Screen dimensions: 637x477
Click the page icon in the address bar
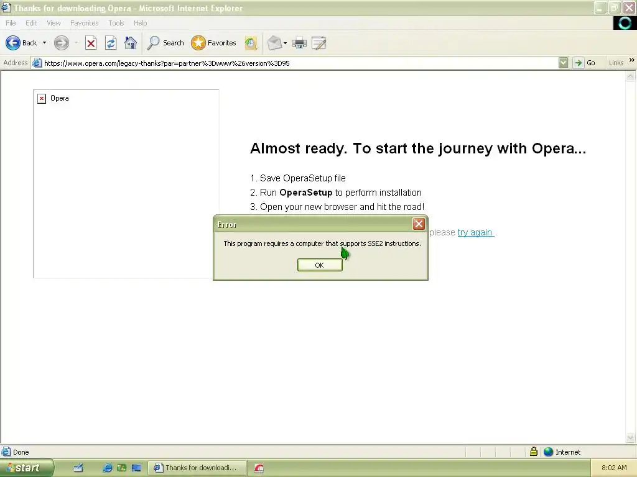pos(37,63)
